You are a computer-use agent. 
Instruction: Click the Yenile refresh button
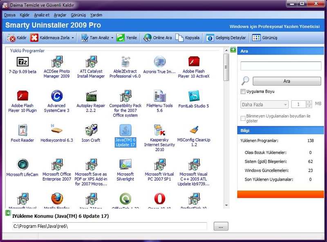click(x=127, y=38)
